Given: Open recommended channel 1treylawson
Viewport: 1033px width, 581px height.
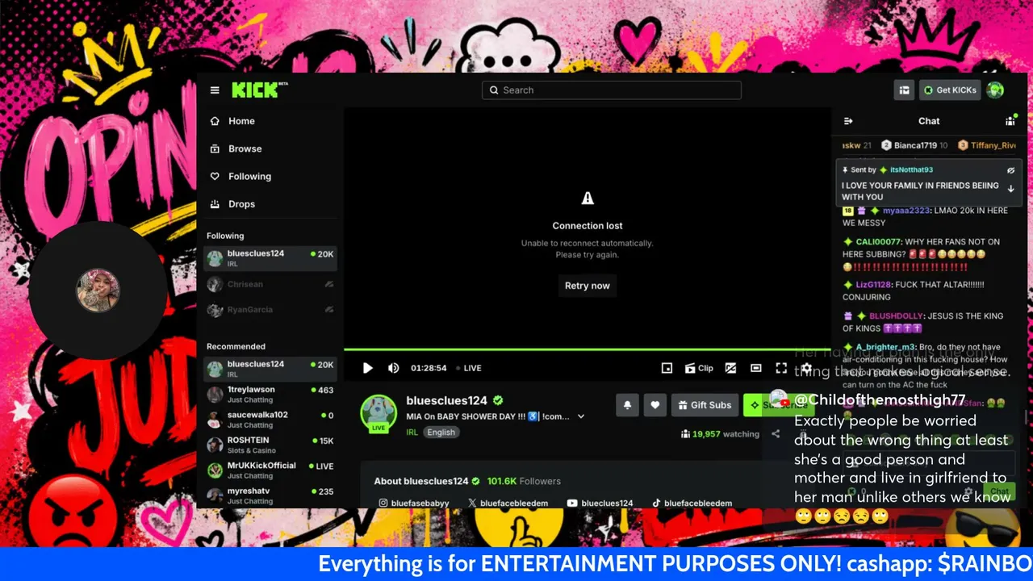Looking at the screenshot, I should (x=270, y=395).
